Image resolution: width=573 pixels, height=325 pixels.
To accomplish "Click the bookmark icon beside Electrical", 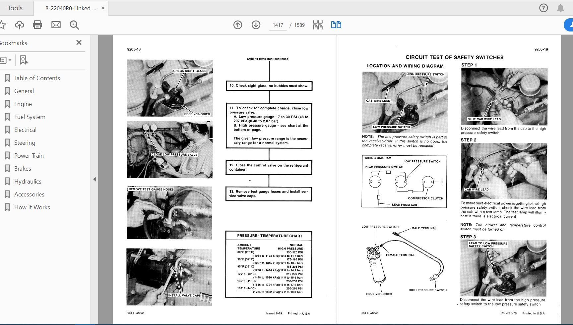I will coord(7,130).
